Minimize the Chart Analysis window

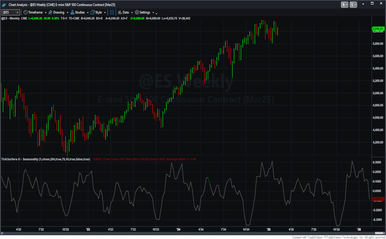pos(363,4)
